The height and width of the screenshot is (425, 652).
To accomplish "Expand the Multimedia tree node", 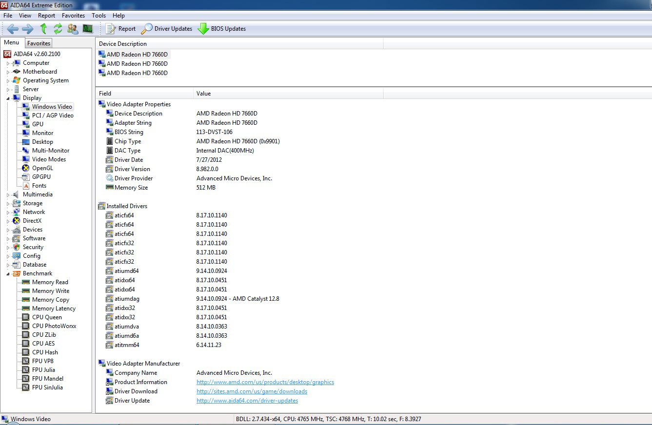I will tap(8, 194).
